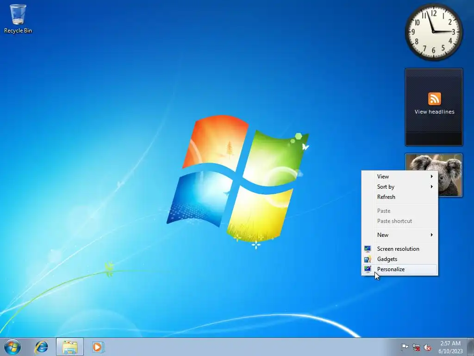Select the Recycle Bin desktop icon
Screen dimensions: 474x356
18,19
